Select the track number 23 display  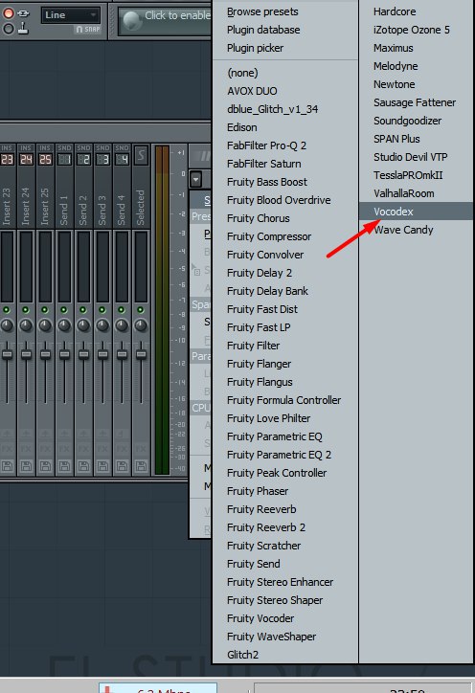coord(7,159)
